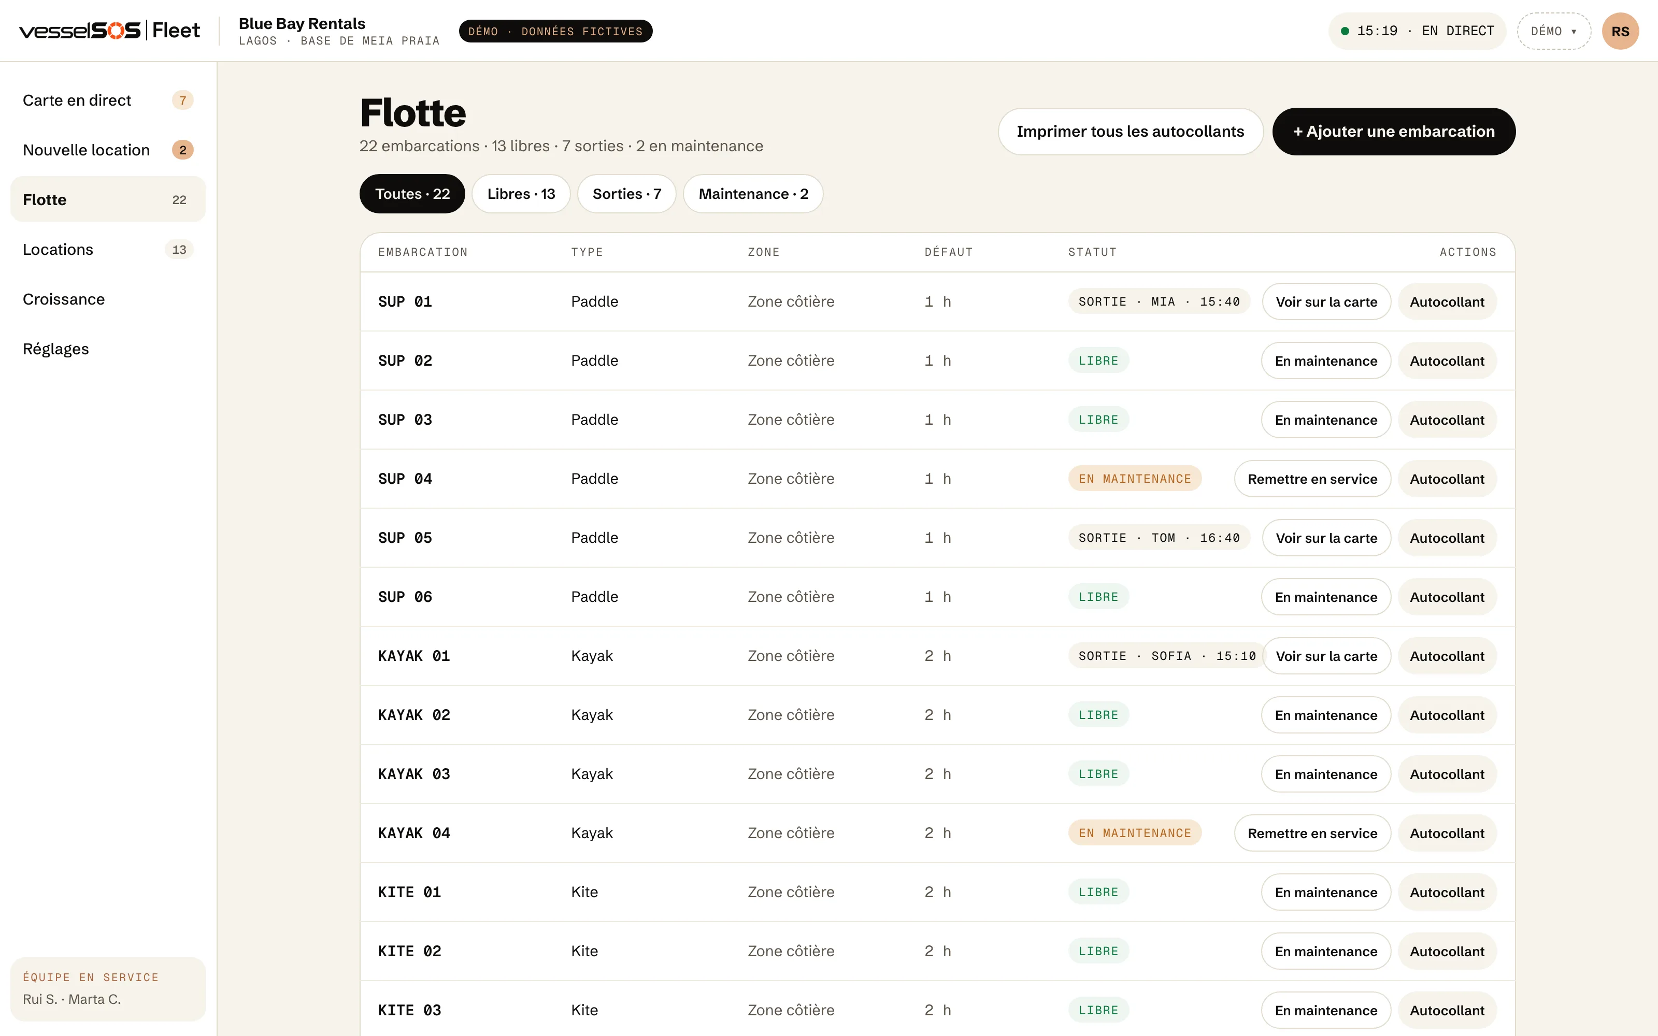Click the SORTIE · SOFIA · 15:10 status
This screenshot has height=1036, width=1658.
(x=1167, y=656)
